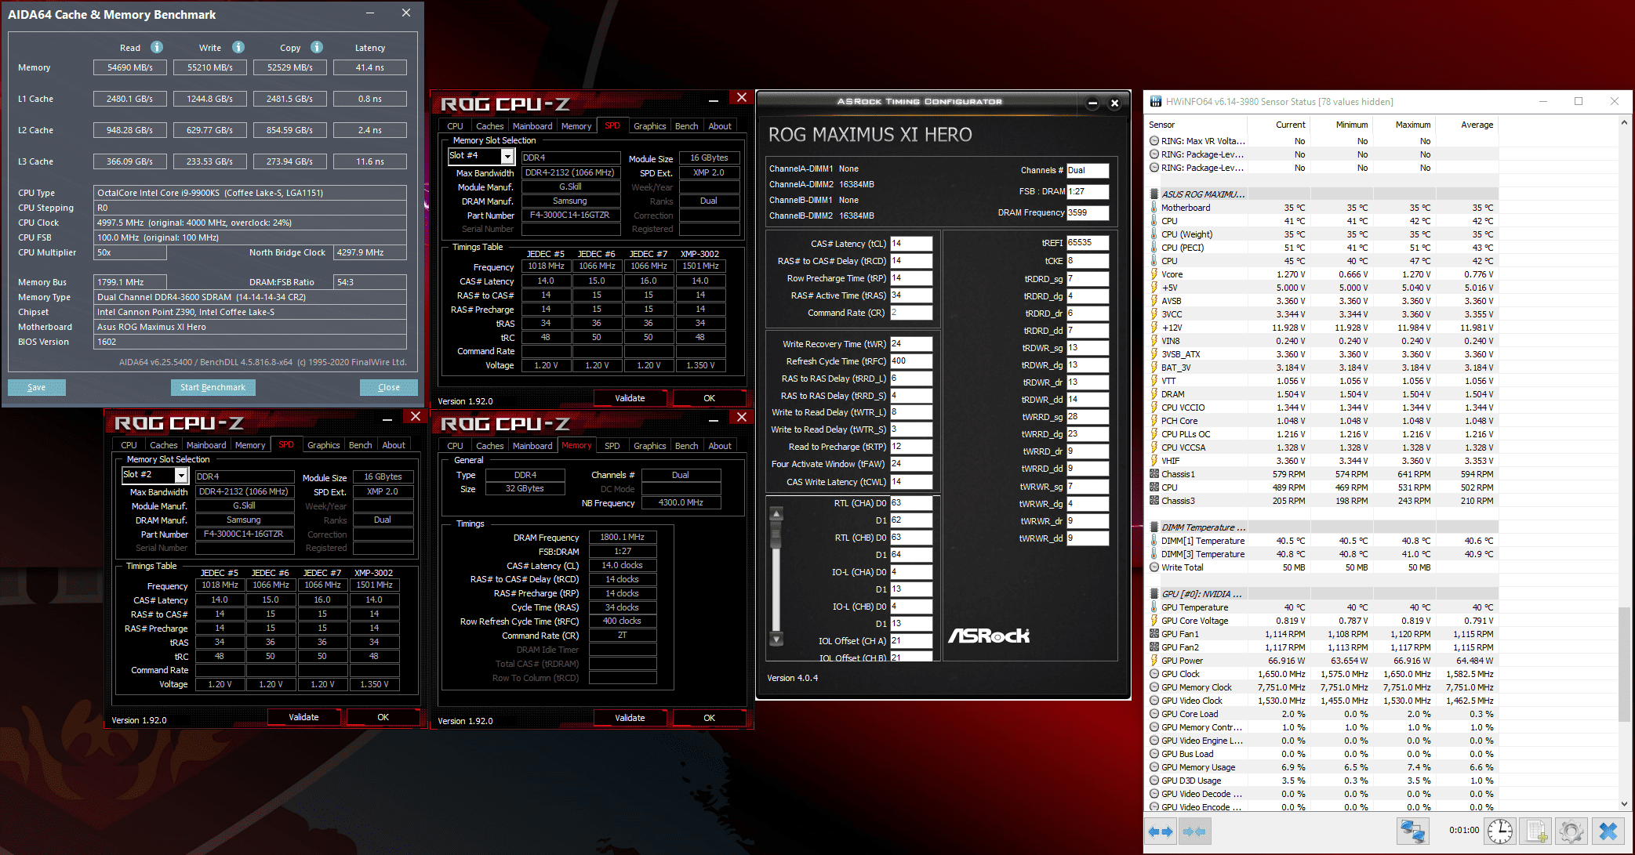The height and width of the screenshot is (855, 1635).
Task: Click the tREFI value field 65535
Action: pos(1088,243)
